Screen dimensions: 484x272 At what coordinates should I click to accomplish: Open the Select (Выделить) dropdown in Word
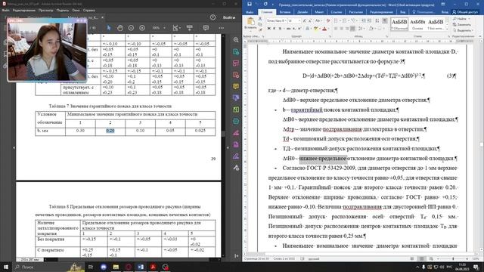(x=463, y=30)
